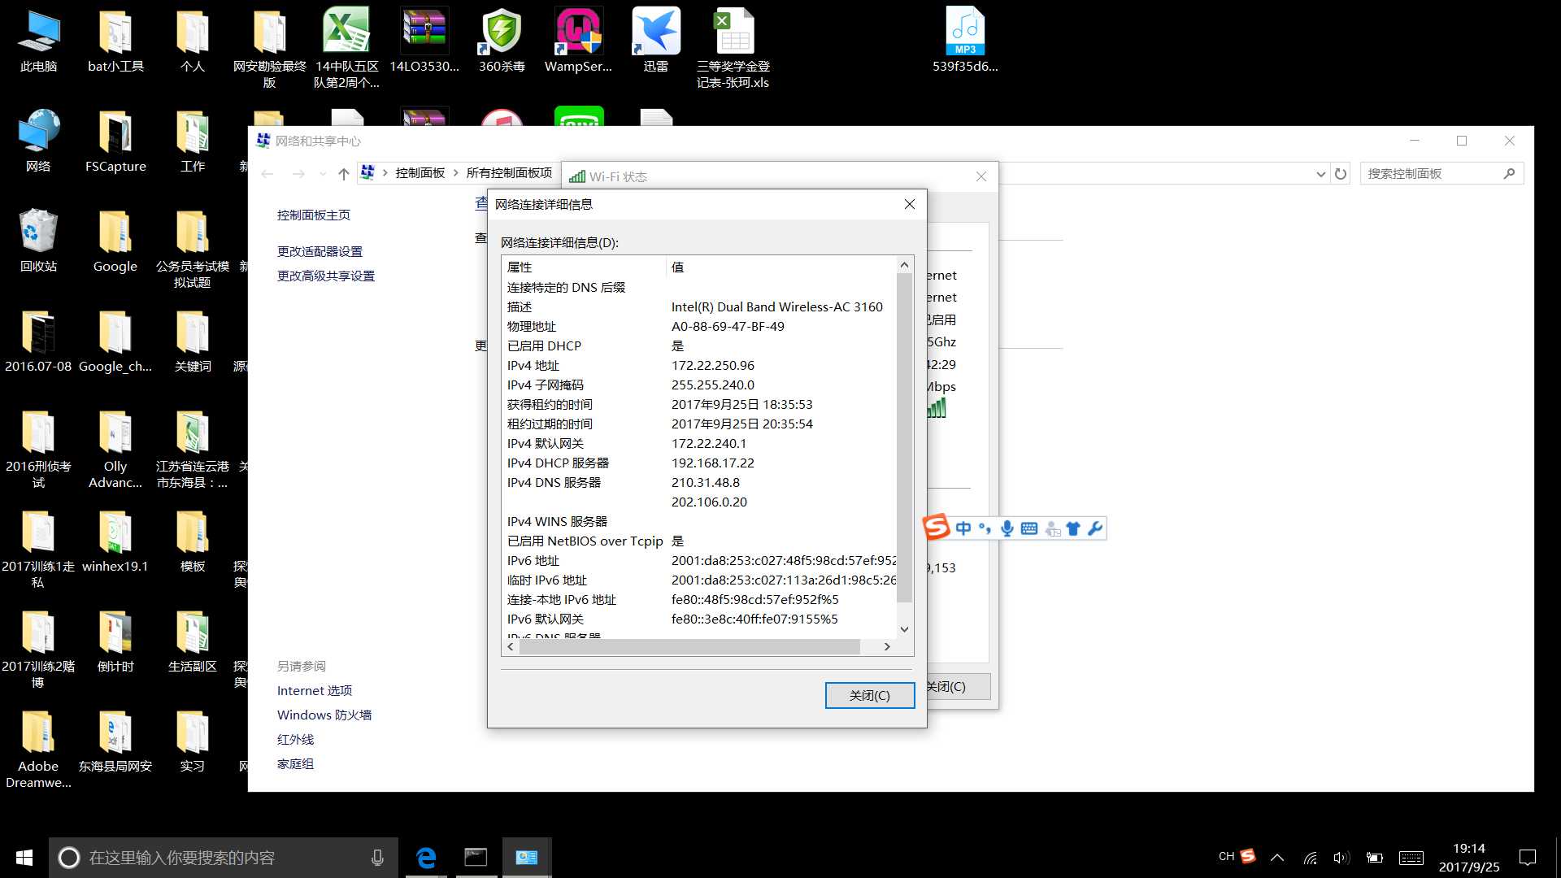Close details dialog with 关闭(C) button
The height and width of the screenshot is (878, 1561).
click(869, 695)
